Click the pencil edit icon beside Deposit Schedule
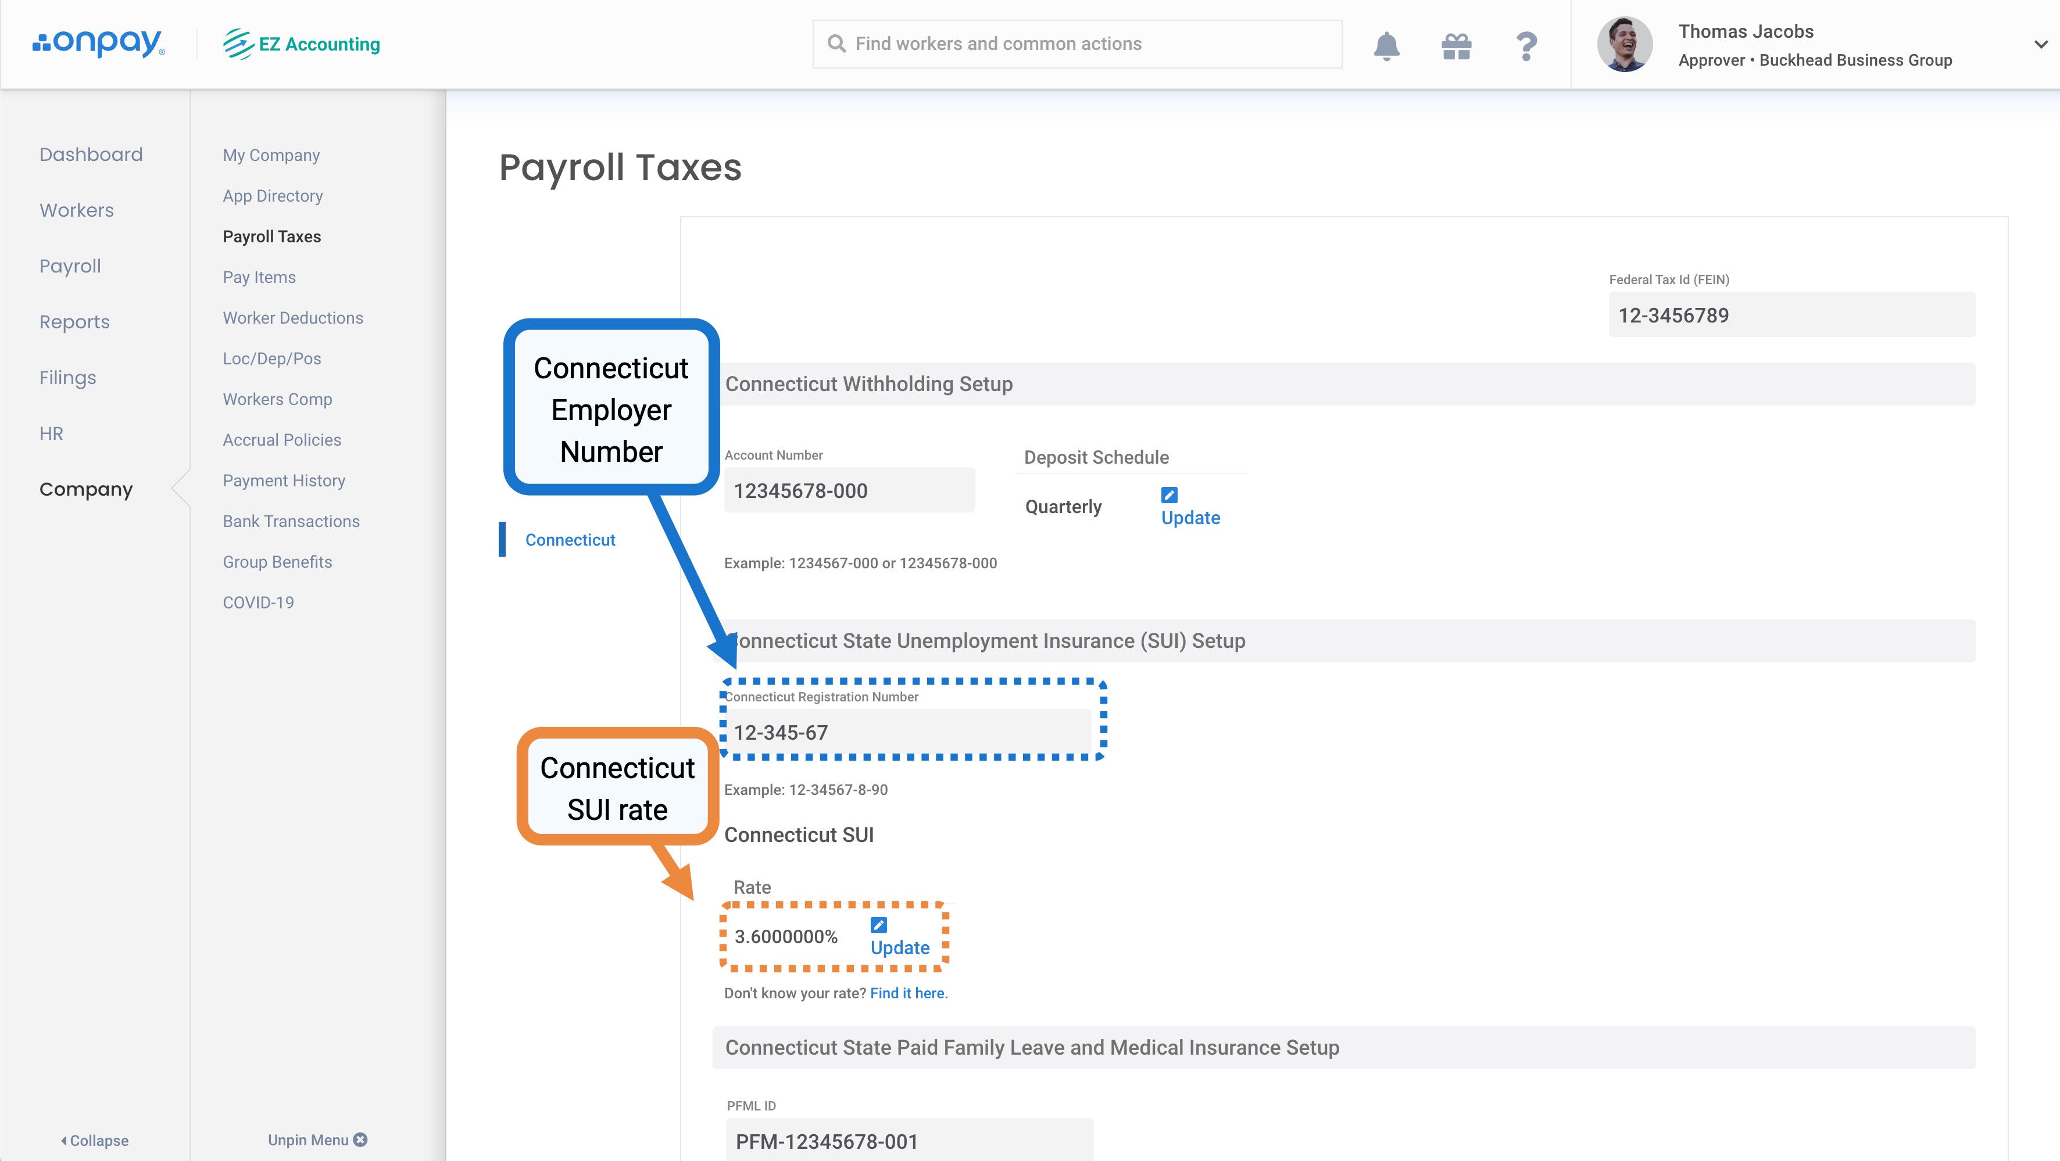This screenshot has height=1161, width=2060. click(1169, 496)
